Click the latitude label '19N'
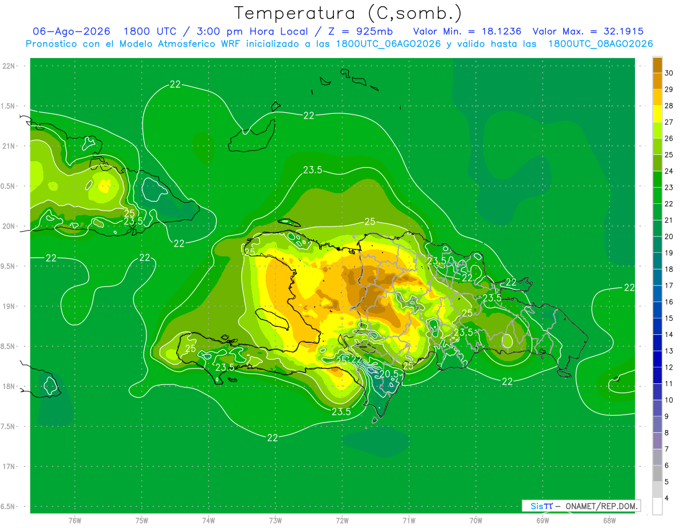Viewport: 684px width, 528px height. (9, 306)
